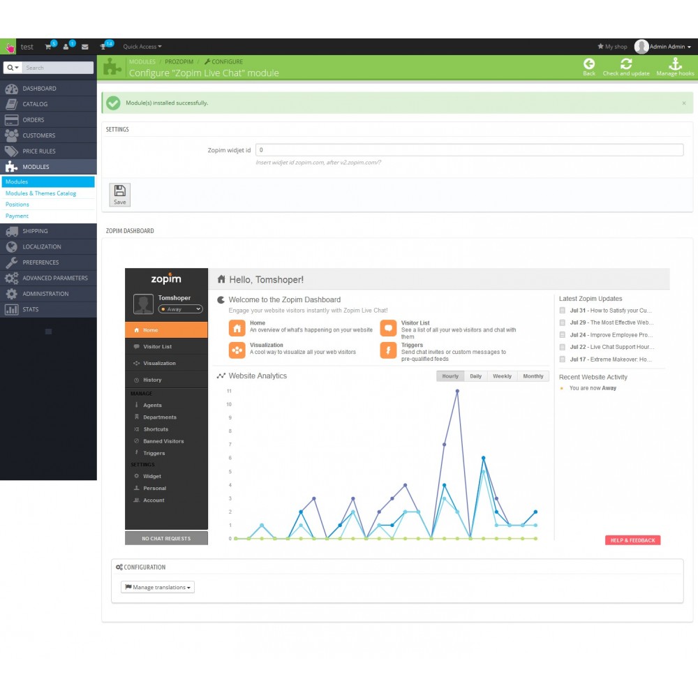Screen dimensions: 698x698
Task: Open the Jul 24 Improve Employee update
Action: click(x=611, y=335)
